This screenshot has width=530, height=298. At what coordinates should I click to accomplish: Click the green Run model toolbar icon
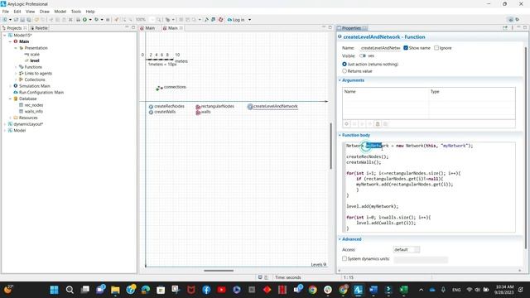click(x=84, y=20)
